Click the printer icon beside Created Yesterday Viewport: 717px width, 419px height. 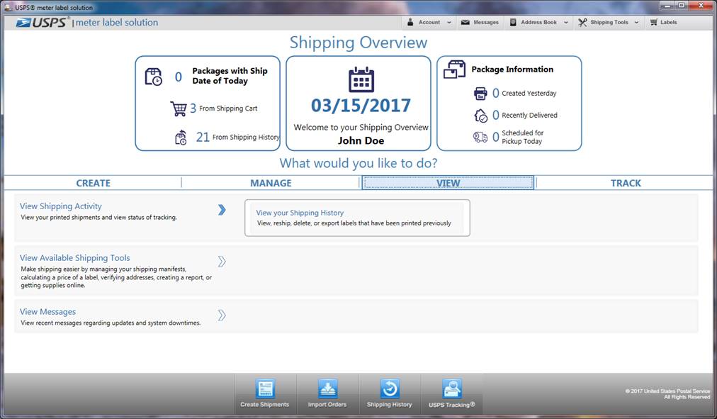pyautogui.click(x=480, y=94)
